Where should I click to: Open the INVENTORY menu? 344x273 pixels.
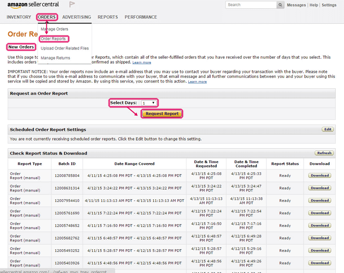pos(19,17)
